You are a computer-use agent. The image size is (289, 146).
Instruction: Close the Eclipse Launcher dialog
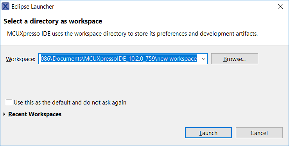[x=280, y=7]
